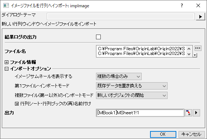Click the ファイル名 label

tap(15, 51)
